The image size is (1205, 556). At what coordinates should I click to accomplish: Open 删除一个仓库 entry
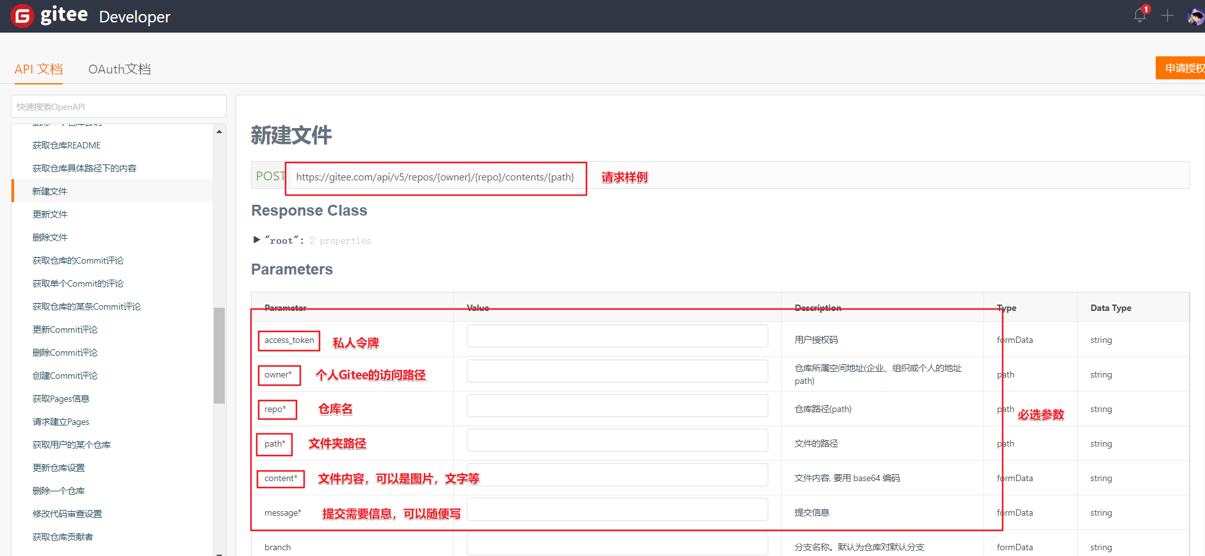click(58, 491)
